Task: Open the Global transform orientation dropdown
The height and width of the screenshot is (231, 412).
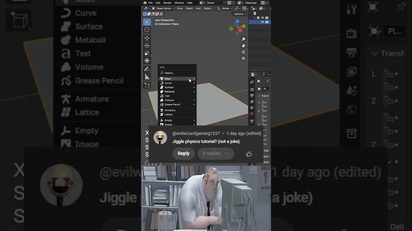Action: click(x=225, y=8)
